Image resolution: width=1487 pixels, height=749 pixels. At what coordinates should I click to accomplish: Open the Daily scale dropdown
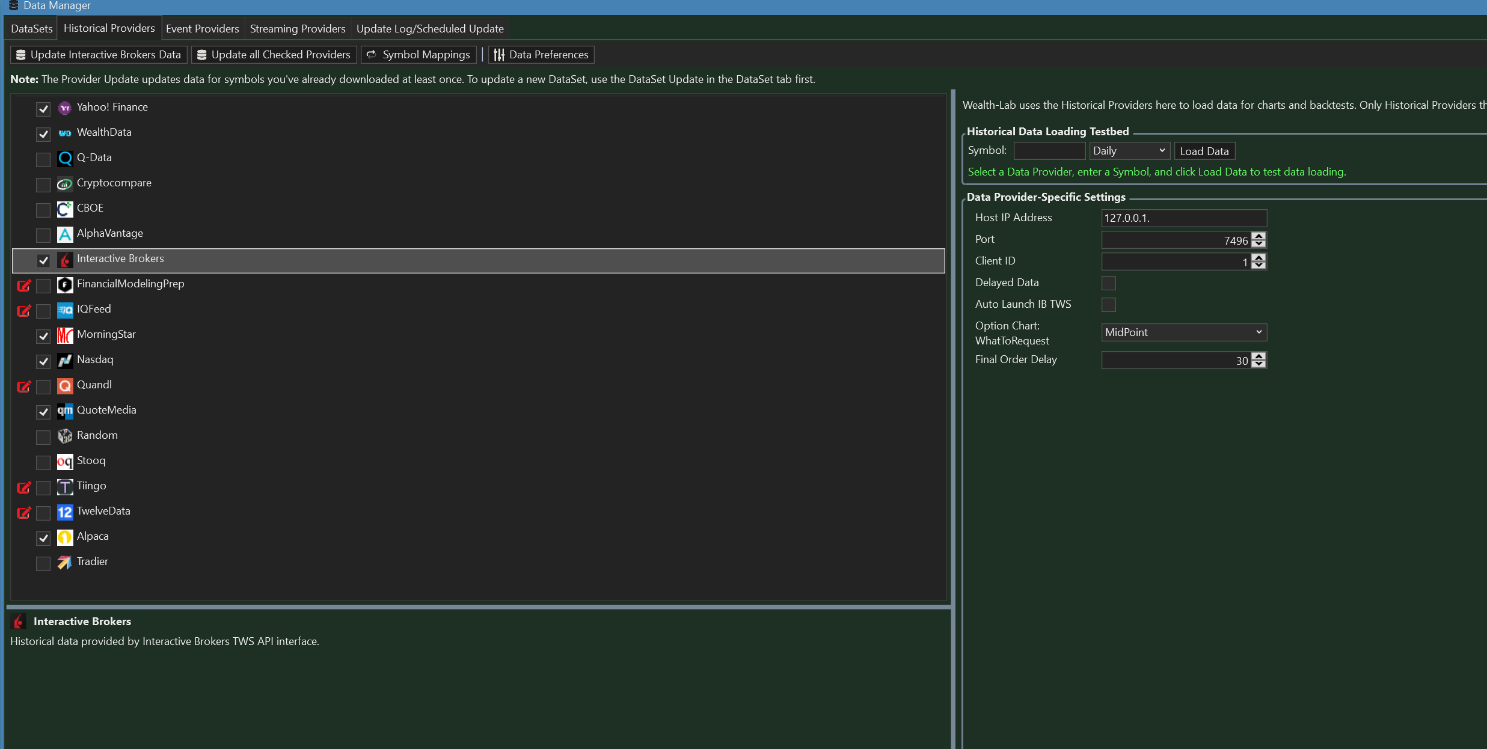tap(1129, 151)
